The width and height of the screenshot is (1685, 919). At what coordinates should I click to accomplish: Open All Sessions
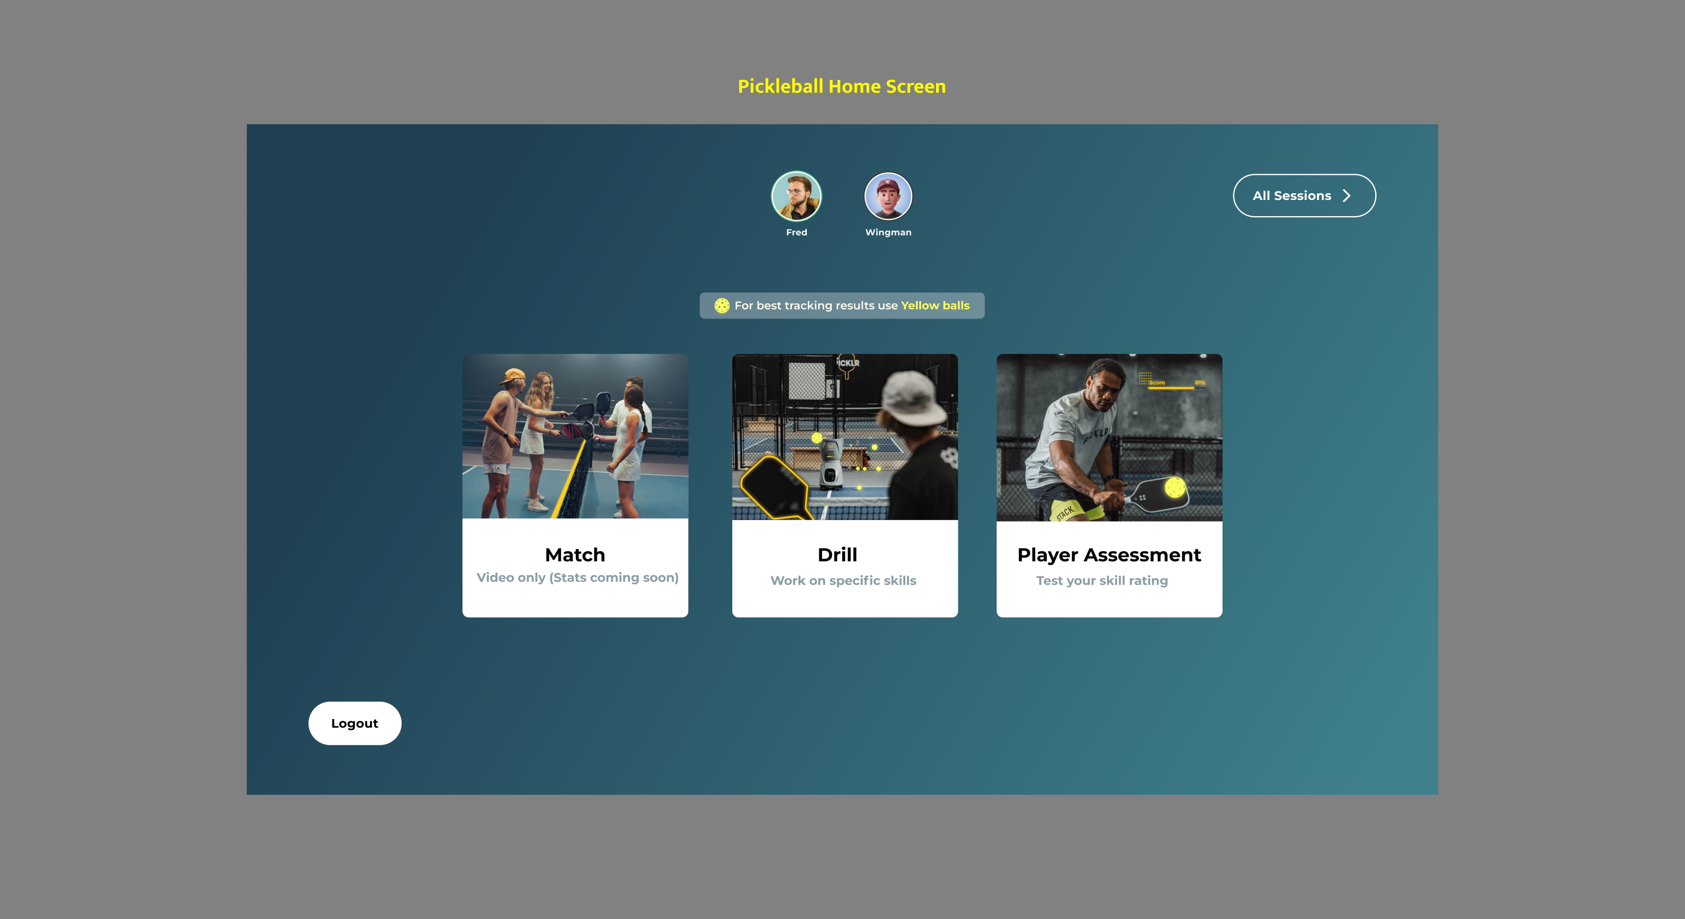coord(1292,196)
